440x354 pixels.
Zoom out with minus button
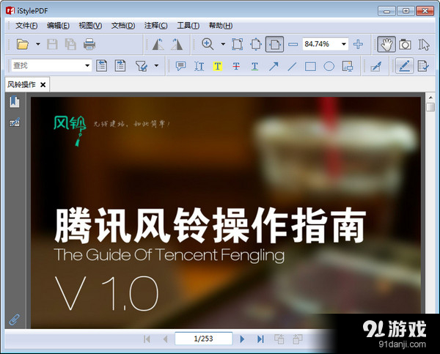coord(293,44)
